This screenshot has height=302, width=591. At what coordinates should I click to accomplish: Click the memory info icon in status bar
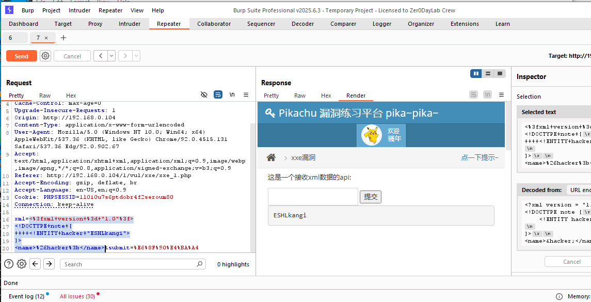[x=560, y=296]
